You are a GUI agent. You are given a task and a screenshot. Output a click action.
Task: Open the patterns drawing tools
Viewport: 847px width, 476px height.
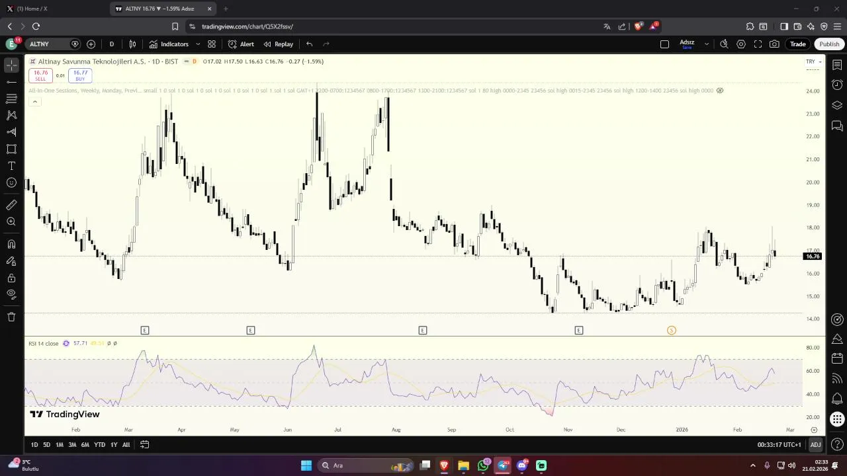11,115
